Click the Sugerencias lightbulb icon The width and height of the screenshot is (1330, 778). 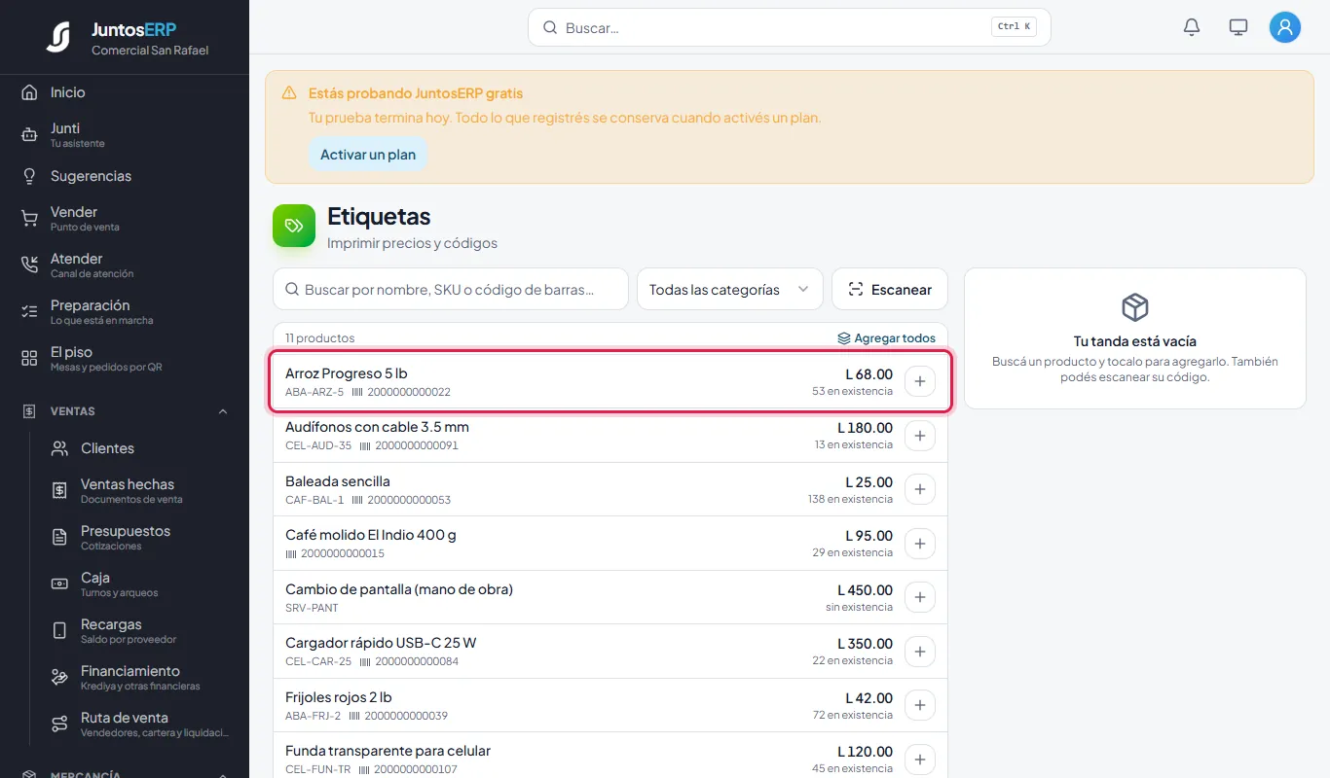click(29, 176)
